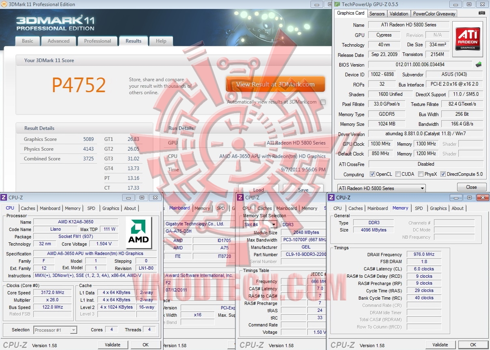Click the GPU Clock field showing 1030 MHz
Screen dimensions: 490x350
pos(380,144)
